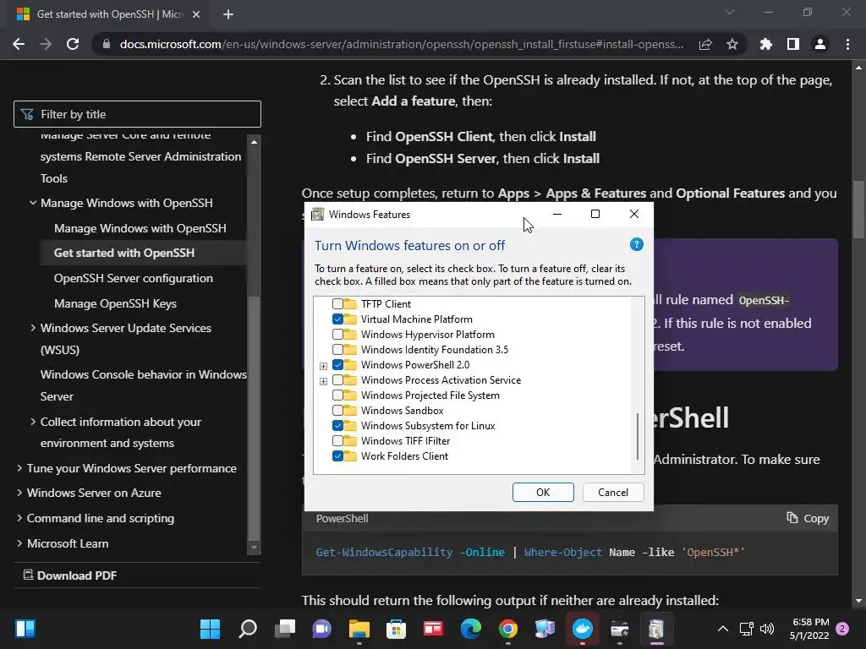Open Task View on the taskbar

[285, 629]
